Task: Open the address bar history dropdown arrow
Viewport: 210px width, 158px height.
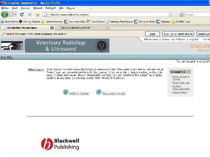Action: (175, 15)
